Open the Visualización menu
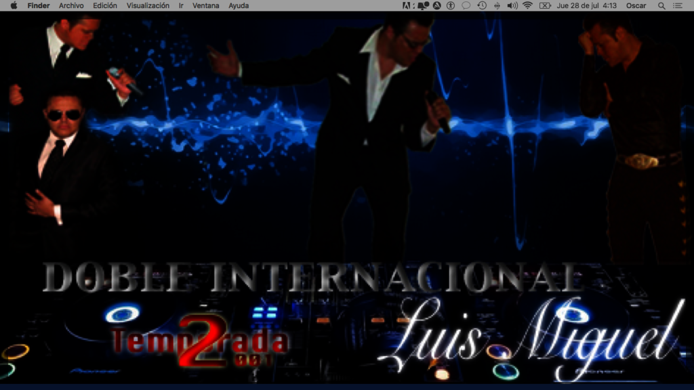Screen dimensions: 694x390 148,5
